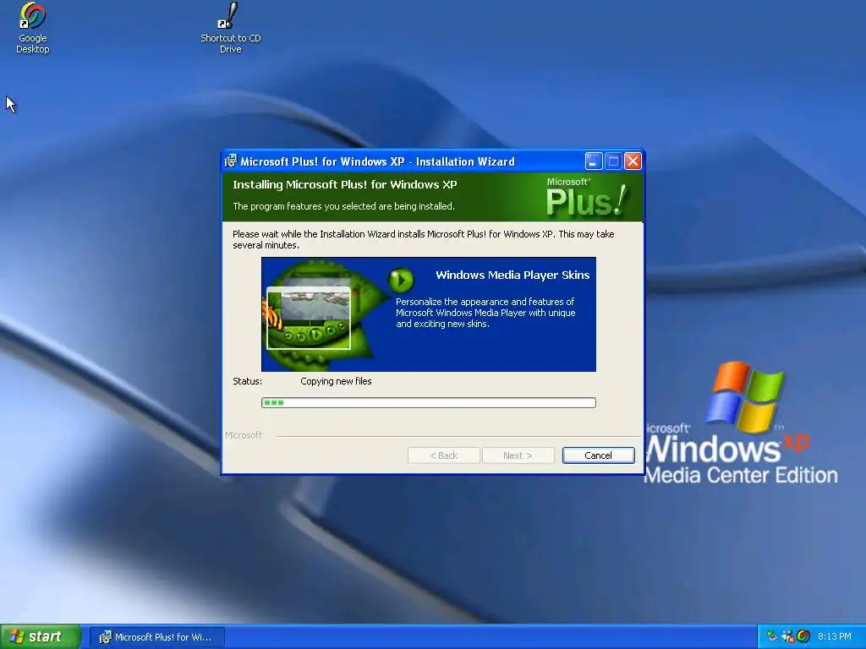This screenshot has height=649, width=866.
Task: Click the "Windows Media Player Skins" heading
Action: click(x=512, y=275)
